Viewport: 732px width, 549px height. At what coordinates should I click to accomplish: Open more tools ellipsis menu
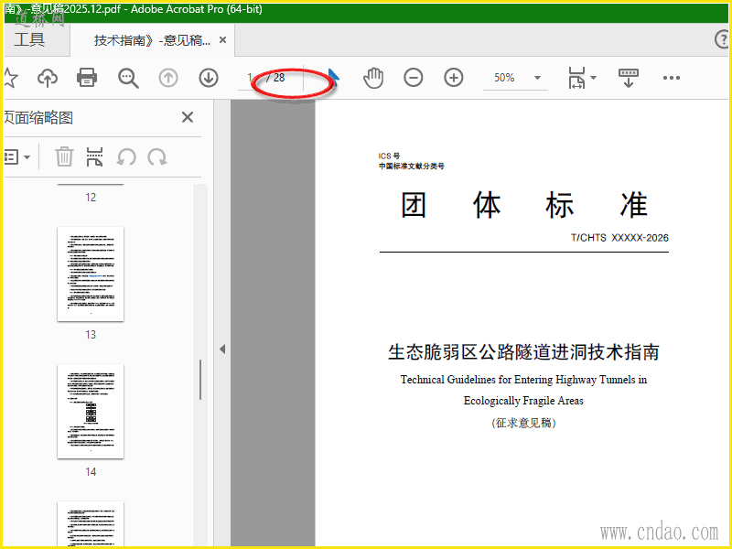coord(672,78)
